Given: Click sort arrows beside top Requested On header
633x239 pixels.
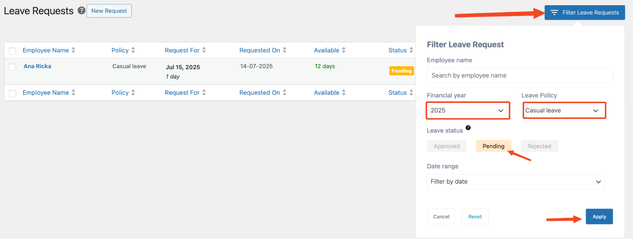Looking at the screenshot, I should (x=285, y=50).
